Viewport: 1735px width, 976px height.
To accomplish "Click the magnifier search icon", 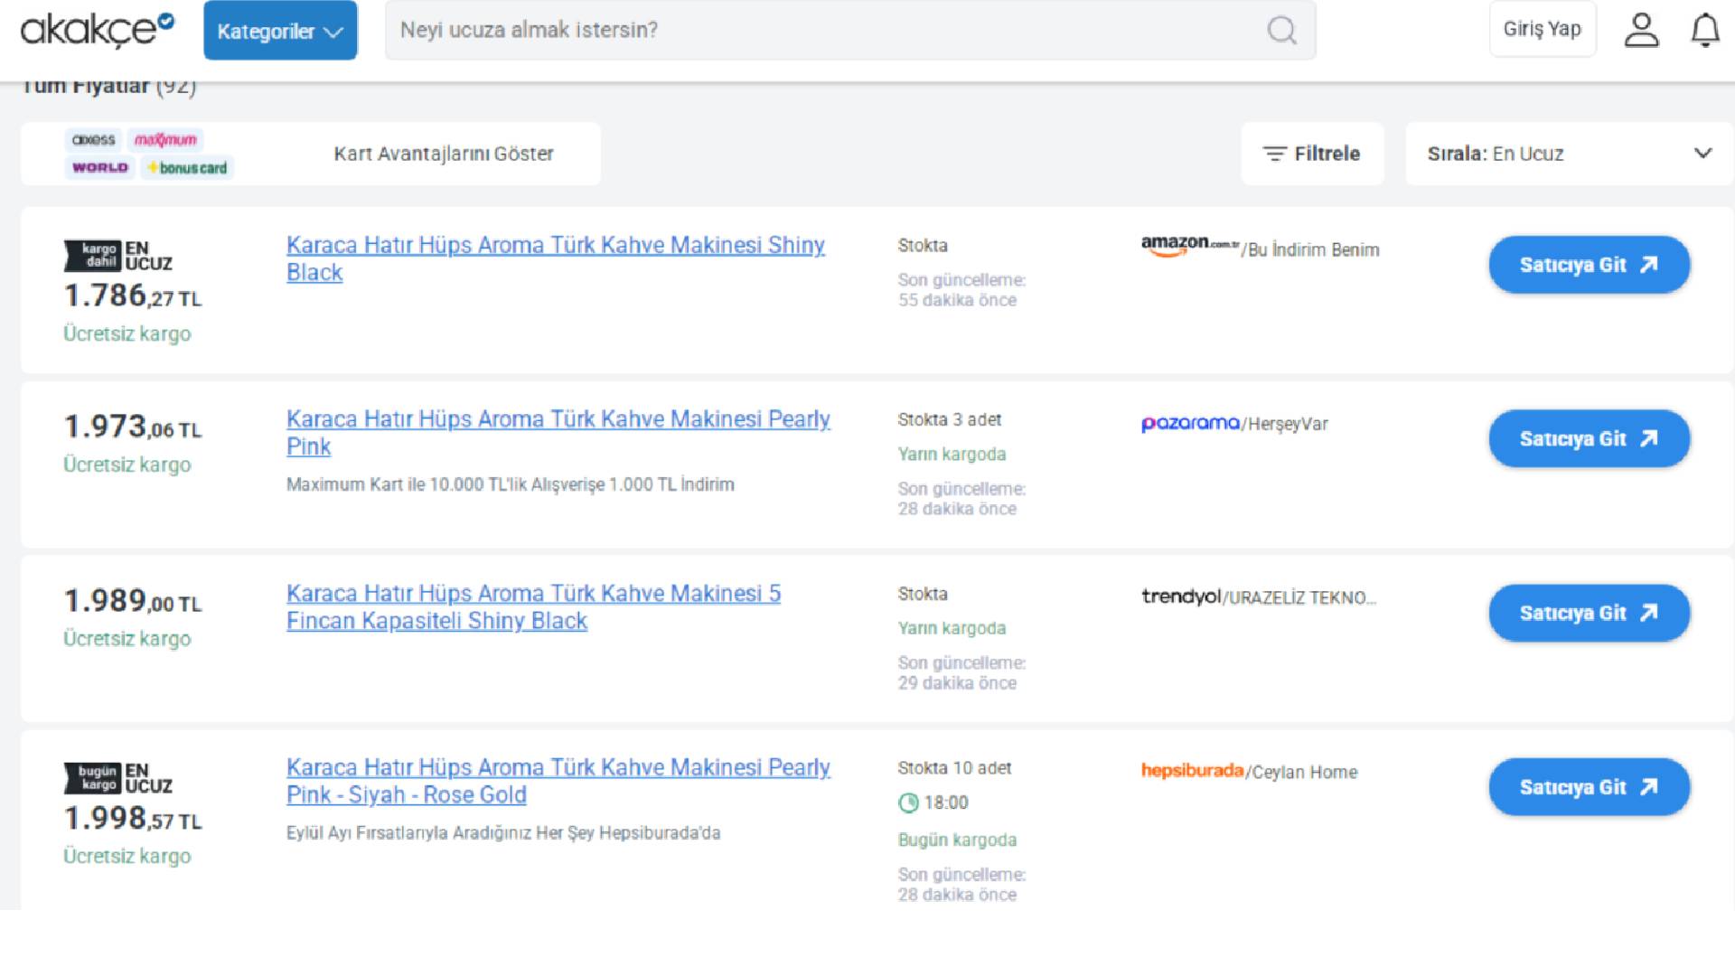I will tap(1281, 31).
